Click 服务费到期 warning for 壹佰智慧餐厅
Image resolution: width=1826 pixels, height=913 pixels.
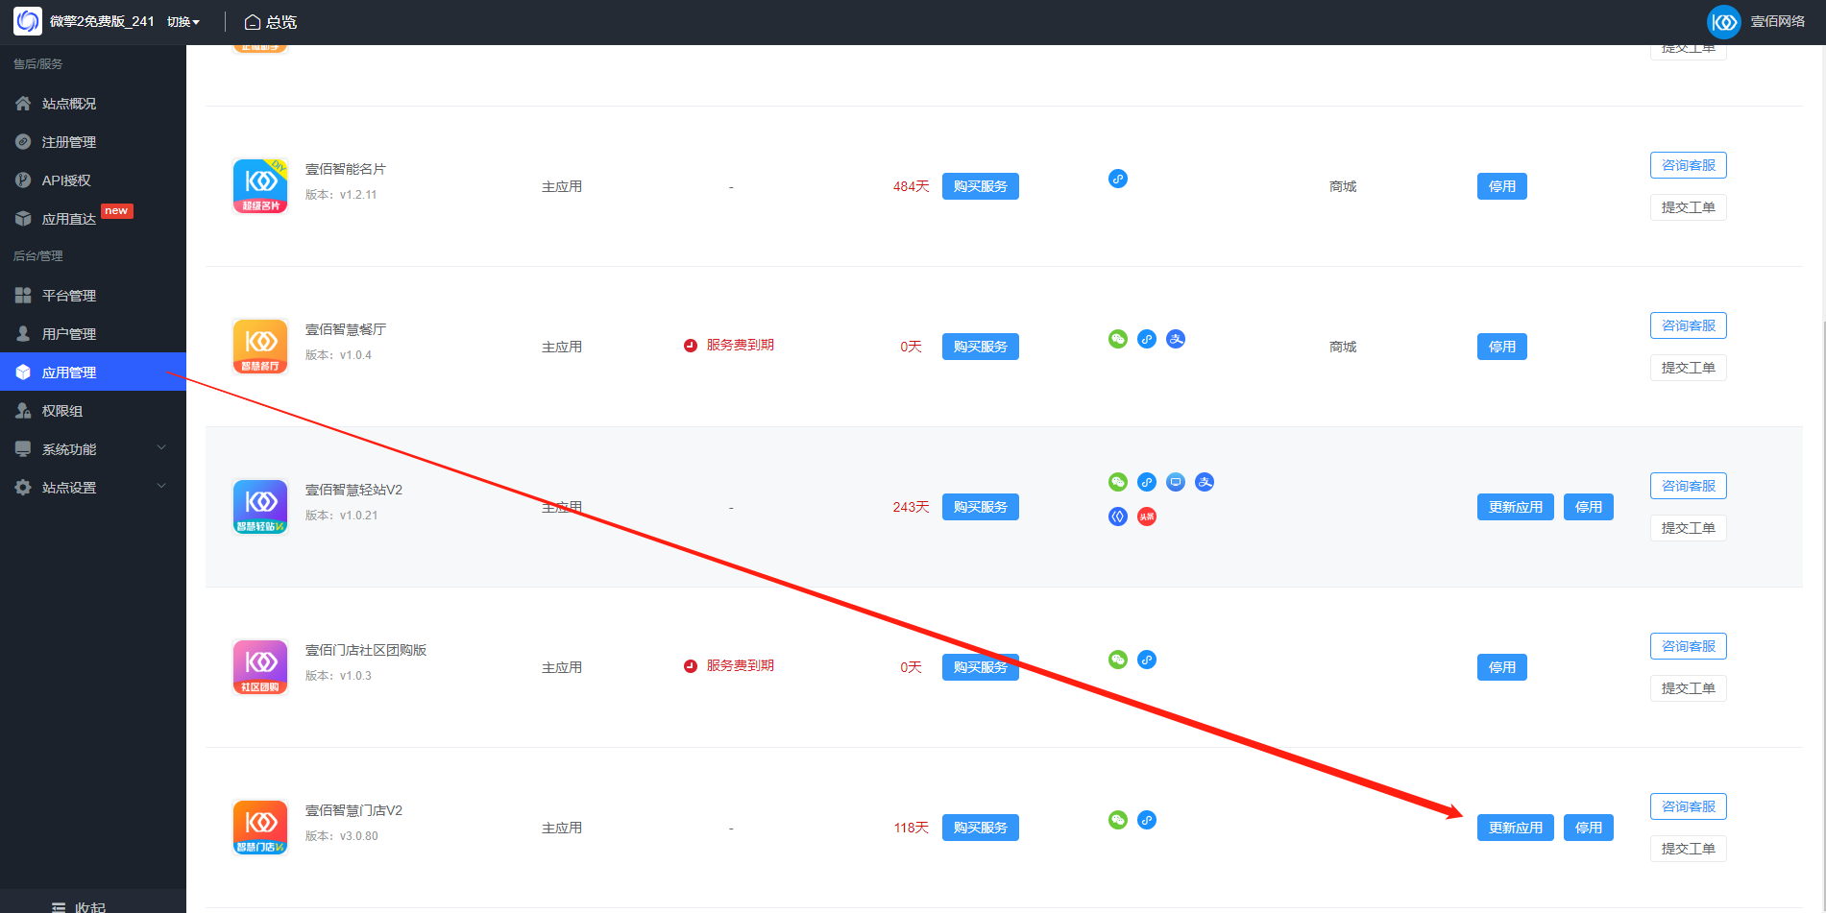(729, 345)
